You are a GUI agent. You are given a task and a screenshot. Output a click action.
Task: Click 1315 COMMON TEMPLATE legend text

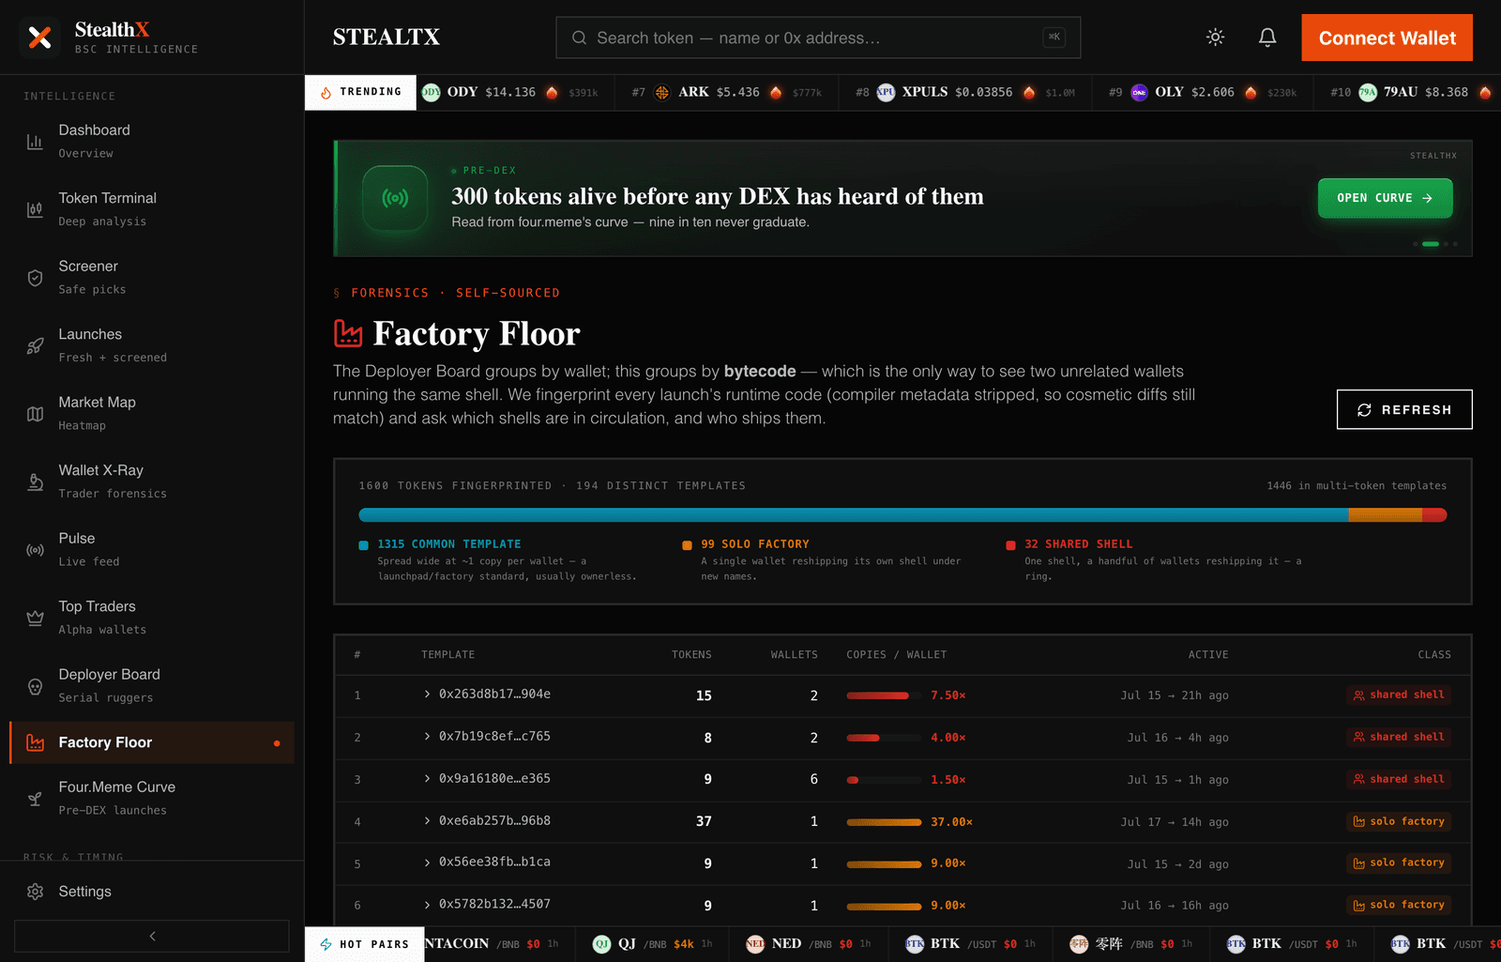pyautogui.click(x=449, y=544)
